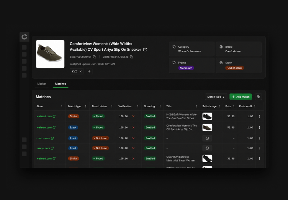Toggle Enabled scanning in macys.com row
Image resolution: width=288 pixels, height=200 pixels.
coord(150,148)
